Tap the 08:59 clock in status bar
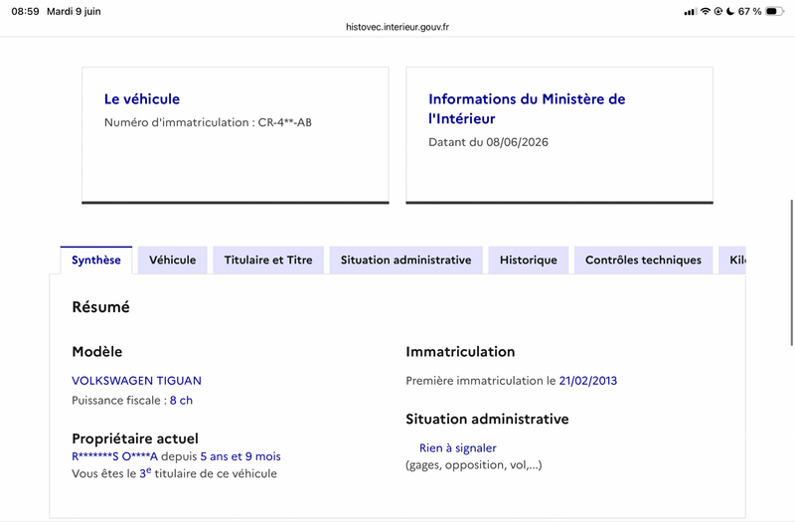Image resolution: width=795 pixels, height=522 pixels. click(x=26, y=11)
